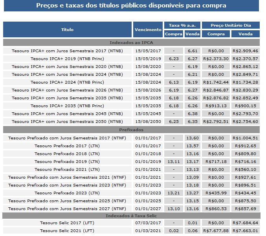The image size is (266, 236).
Task: Click the R$1.742,44 purchase price
Action: 216,82
